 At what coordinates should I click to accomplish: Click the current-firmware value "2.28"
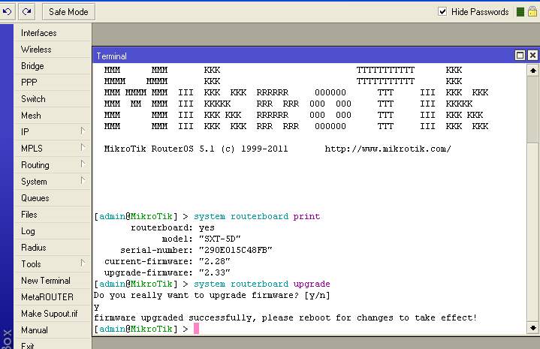pos(214,262)
